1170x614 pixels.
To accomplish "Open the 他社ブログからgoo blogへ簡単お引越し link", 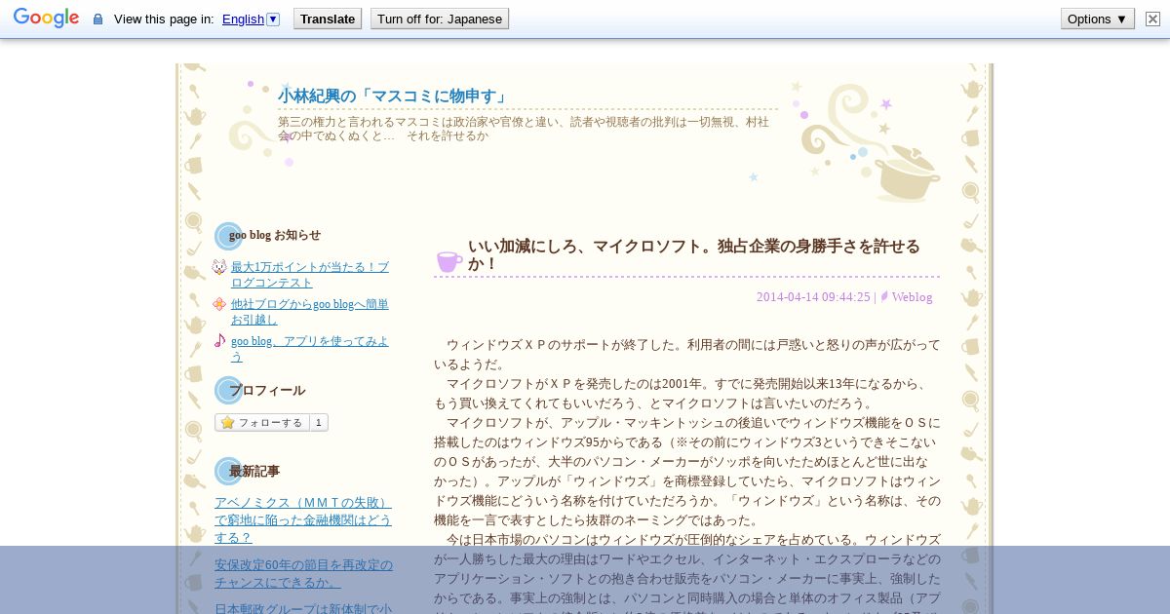I will point(310,311).
